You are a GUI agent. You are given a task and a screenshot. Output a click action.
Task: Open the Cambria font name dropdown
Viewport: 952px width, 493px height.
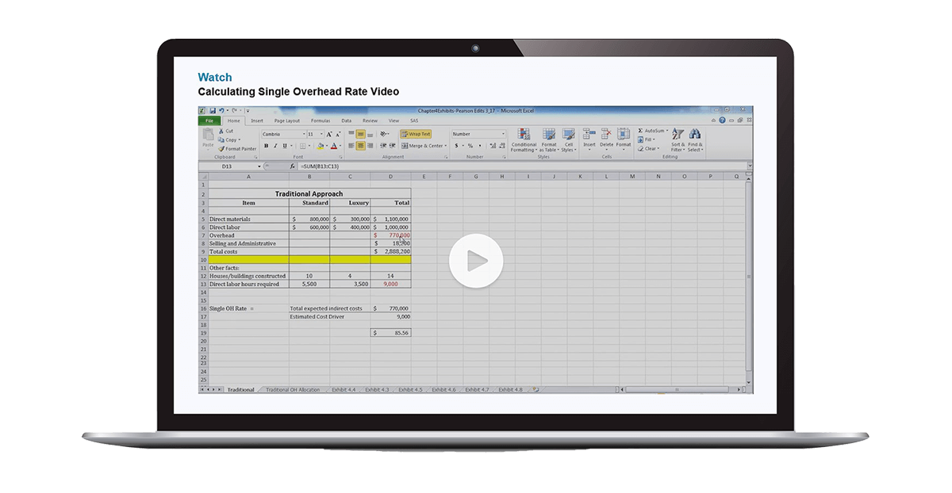[302, 134]
